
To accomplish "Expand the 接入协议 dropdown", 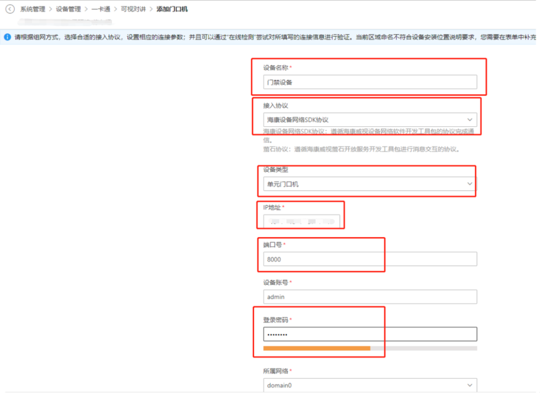I will point(369,120).
